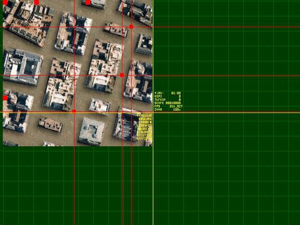Click the Zoom 100 readout
The image size is (300, 225).
[167, 109]
